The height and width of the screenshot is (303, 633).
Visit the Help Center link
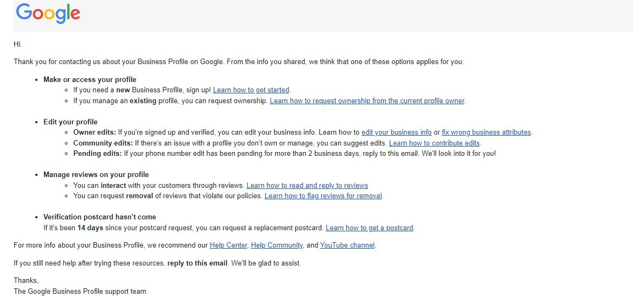[228, 245]
